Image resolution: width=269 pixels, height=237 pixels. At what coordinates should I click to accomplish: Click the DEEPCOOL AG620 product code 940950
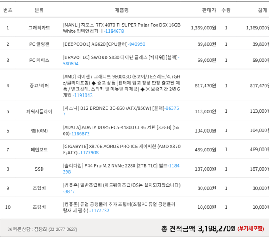pyautogui.click(x=137, y=44)
